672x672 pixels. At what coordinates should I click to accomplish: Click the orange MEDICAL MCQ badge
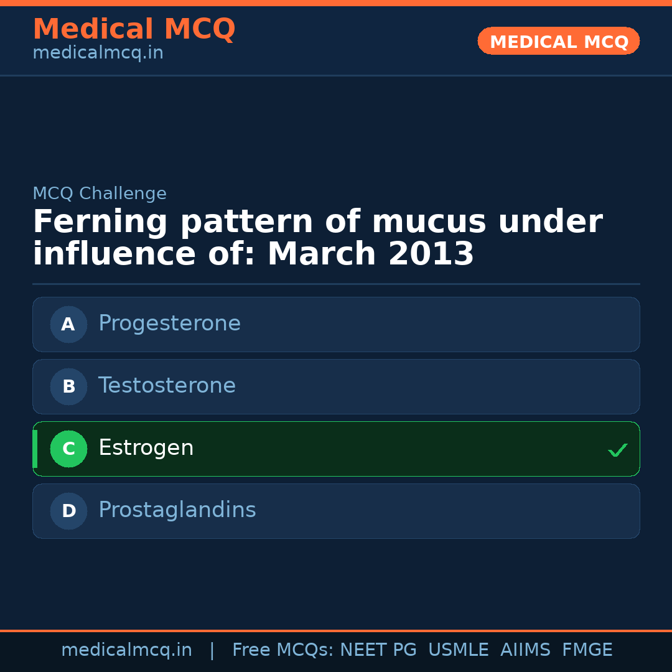tap(558, 41)
